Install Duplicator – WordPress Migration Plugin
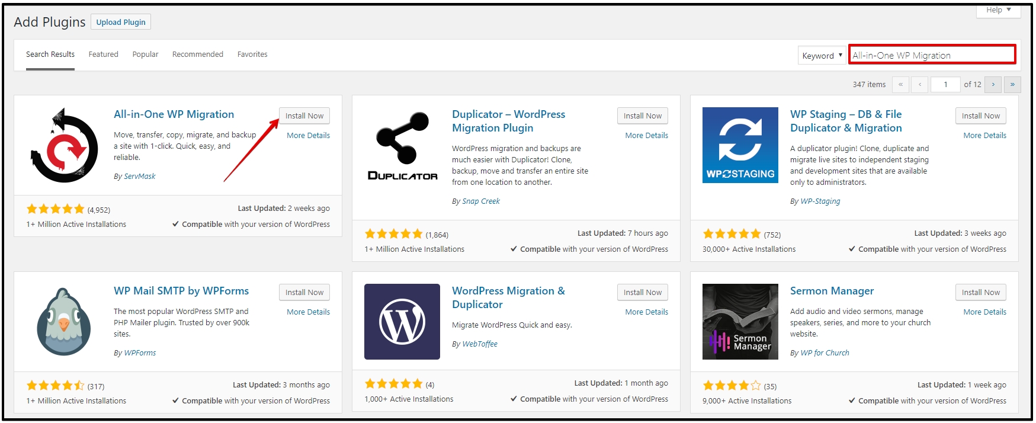This screenshot has height=423, width=1036. pos(643,116)
